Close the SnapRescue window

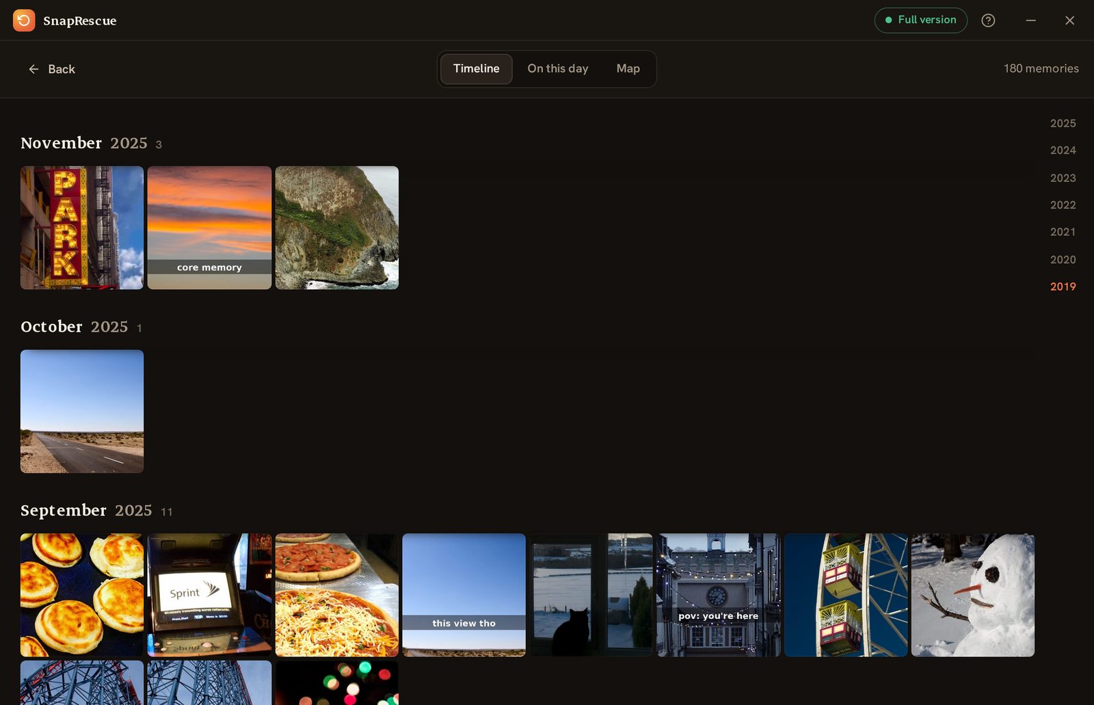coord(1069,21)
